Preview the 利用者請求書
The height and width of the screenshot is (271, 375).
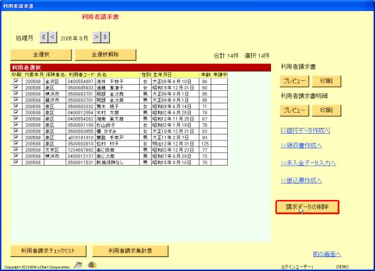coord(294,81)
